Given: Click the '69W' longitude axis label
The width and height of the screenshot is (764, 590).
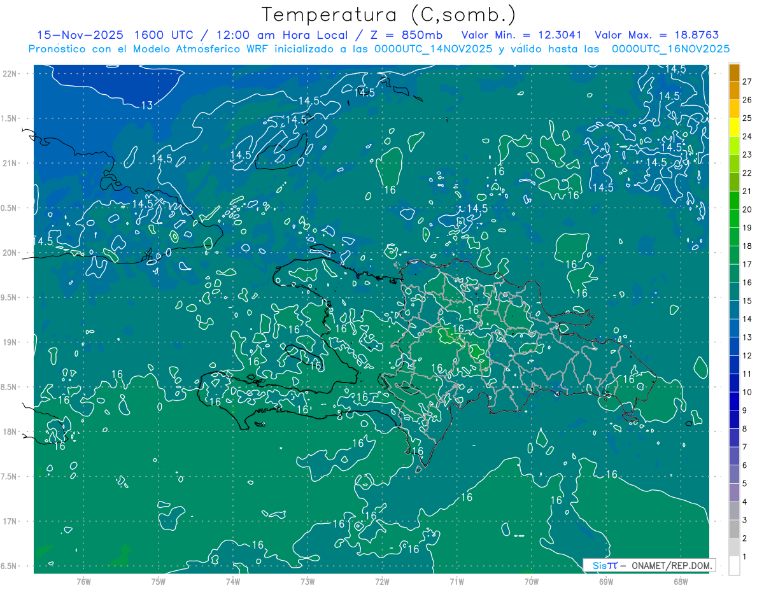Looking at the screenshot, I should (x=606, y=581).
